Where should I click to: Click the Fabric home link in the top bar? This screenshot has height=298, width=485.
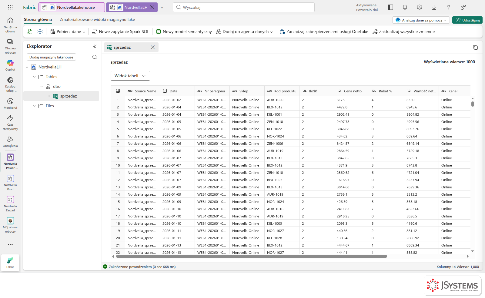pos(29,7)
